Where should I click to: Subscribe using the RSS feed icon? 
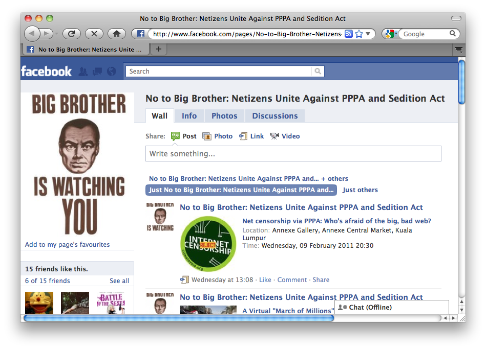tap(349, 34)
